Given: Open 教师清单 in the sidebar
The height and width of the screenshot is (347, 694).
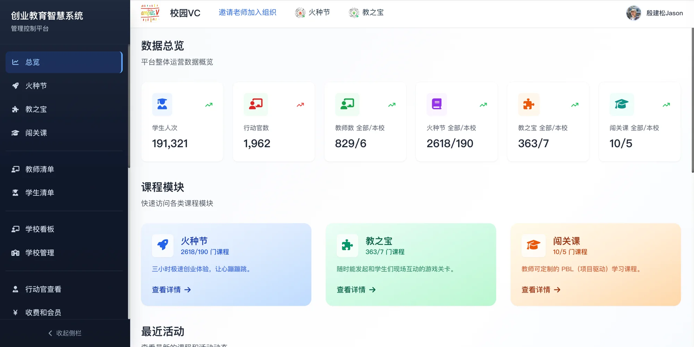Looking at the screenshot, I should [64, 169].
